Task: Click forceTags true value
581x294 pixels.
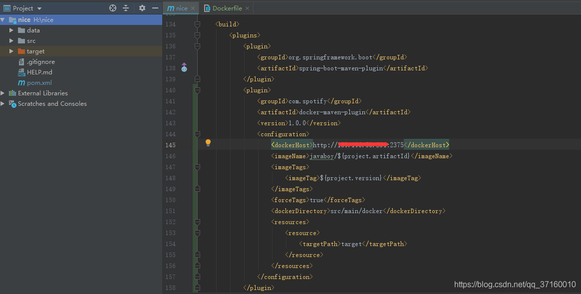Action: point(316,200)
